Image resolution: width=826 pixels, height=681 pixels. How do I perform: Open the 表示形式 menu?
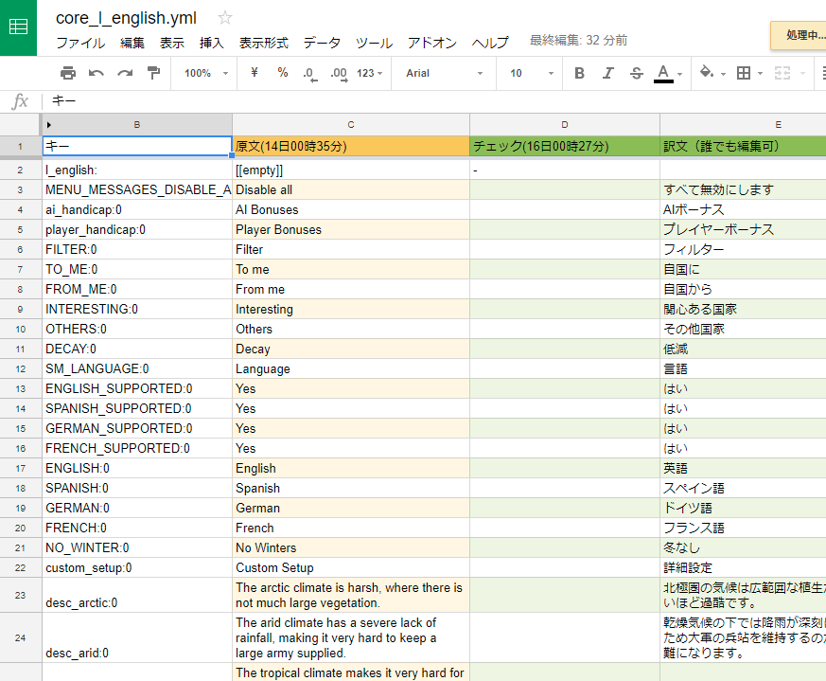(x=264, y=43)
